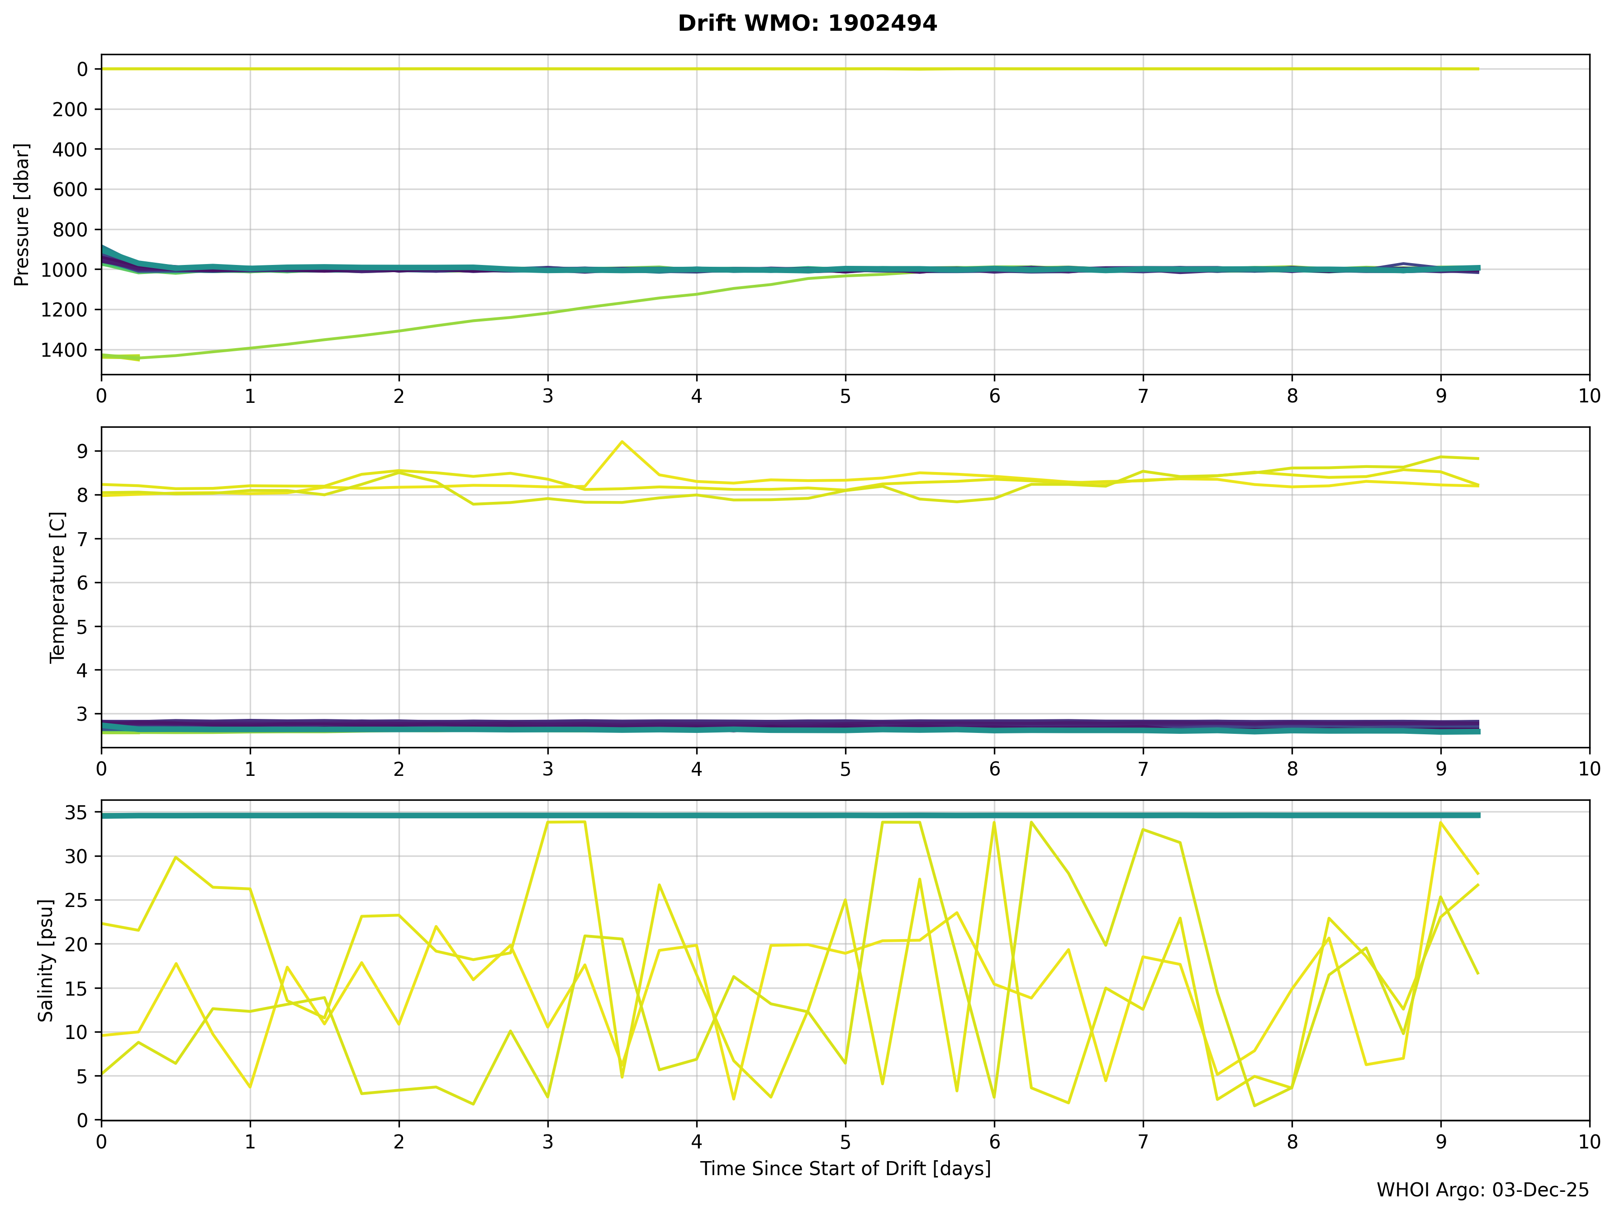This screenshot has width=1615, height=1214.
Task: Click the 9 tick on temperature y-axis
Action: click(82, 452)
